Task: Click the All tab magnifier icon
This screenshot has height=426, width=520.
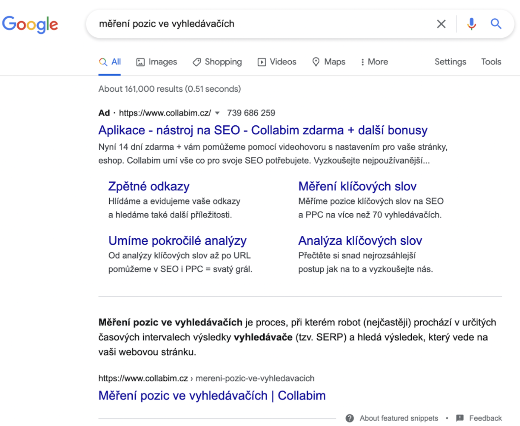Action: click(x=103, y=62)
